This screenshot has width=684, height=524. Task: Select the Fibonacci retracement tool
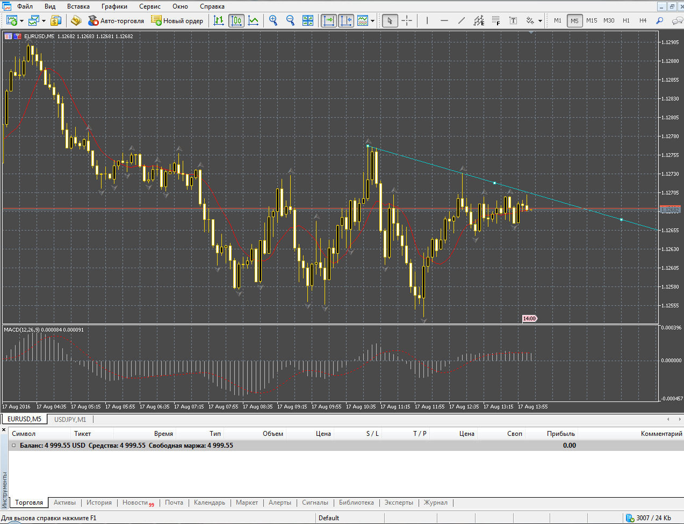[x=495, y=20]
